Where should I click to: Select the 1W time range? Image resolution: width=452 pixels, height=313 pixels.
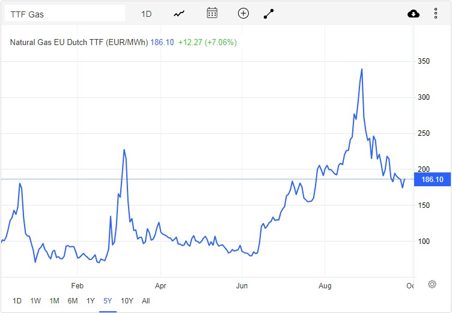coord(35,301)
